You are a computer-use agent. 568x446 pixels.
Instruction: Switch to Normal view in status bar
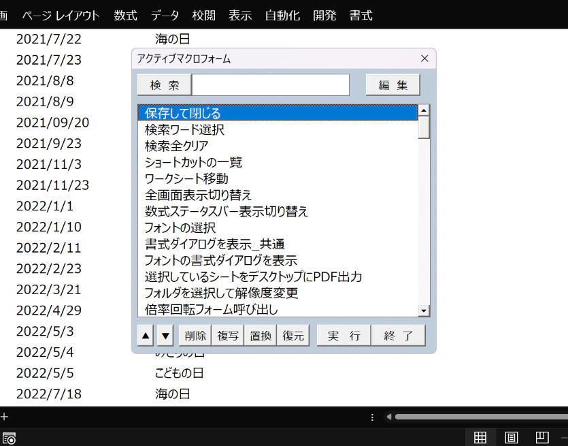tap(480, 437)
